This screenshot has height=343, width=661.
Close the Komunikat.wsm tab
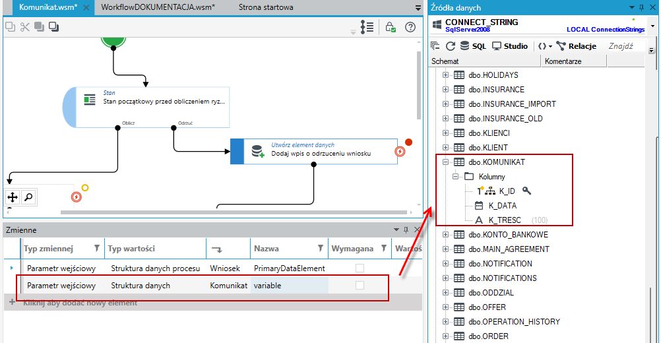86,7
